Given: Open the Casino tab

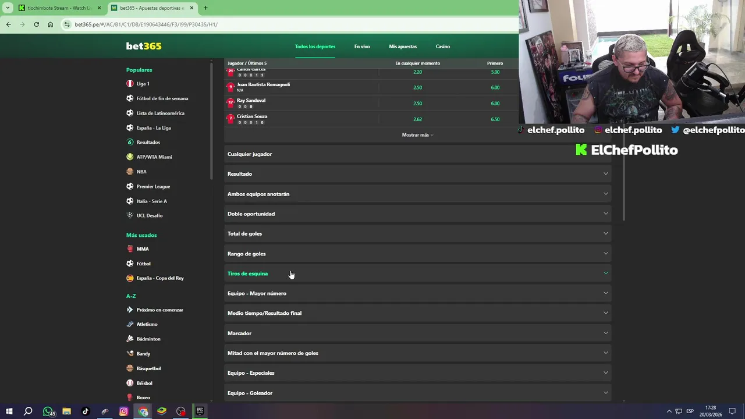Looking at the screenshot, I should [x=443, y=47].
